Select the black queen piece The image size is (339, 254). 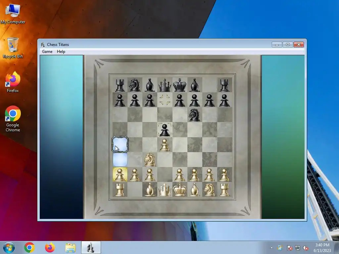point(165,85)
